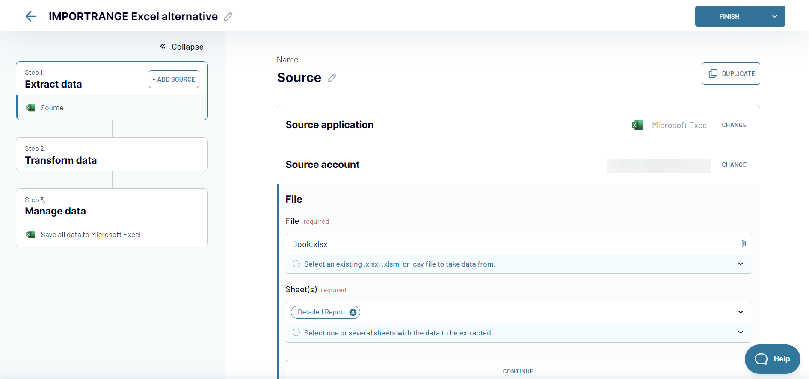Screen dimensions: 809x379
Task: Open the Help chat bubble
Action: 772,359
